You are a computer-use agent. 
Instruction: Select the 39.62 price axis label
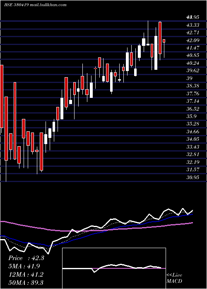(x=193, y=71)
